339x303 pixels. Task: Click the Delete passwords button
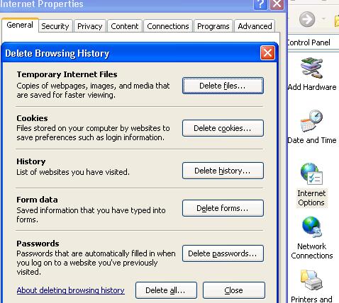point(223,253)
